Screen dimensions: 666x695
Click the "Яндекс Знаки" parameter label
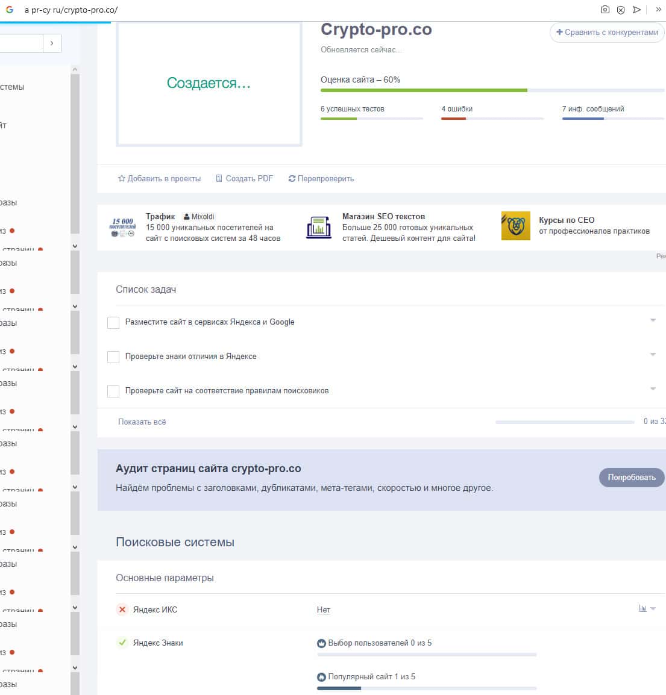158,643
